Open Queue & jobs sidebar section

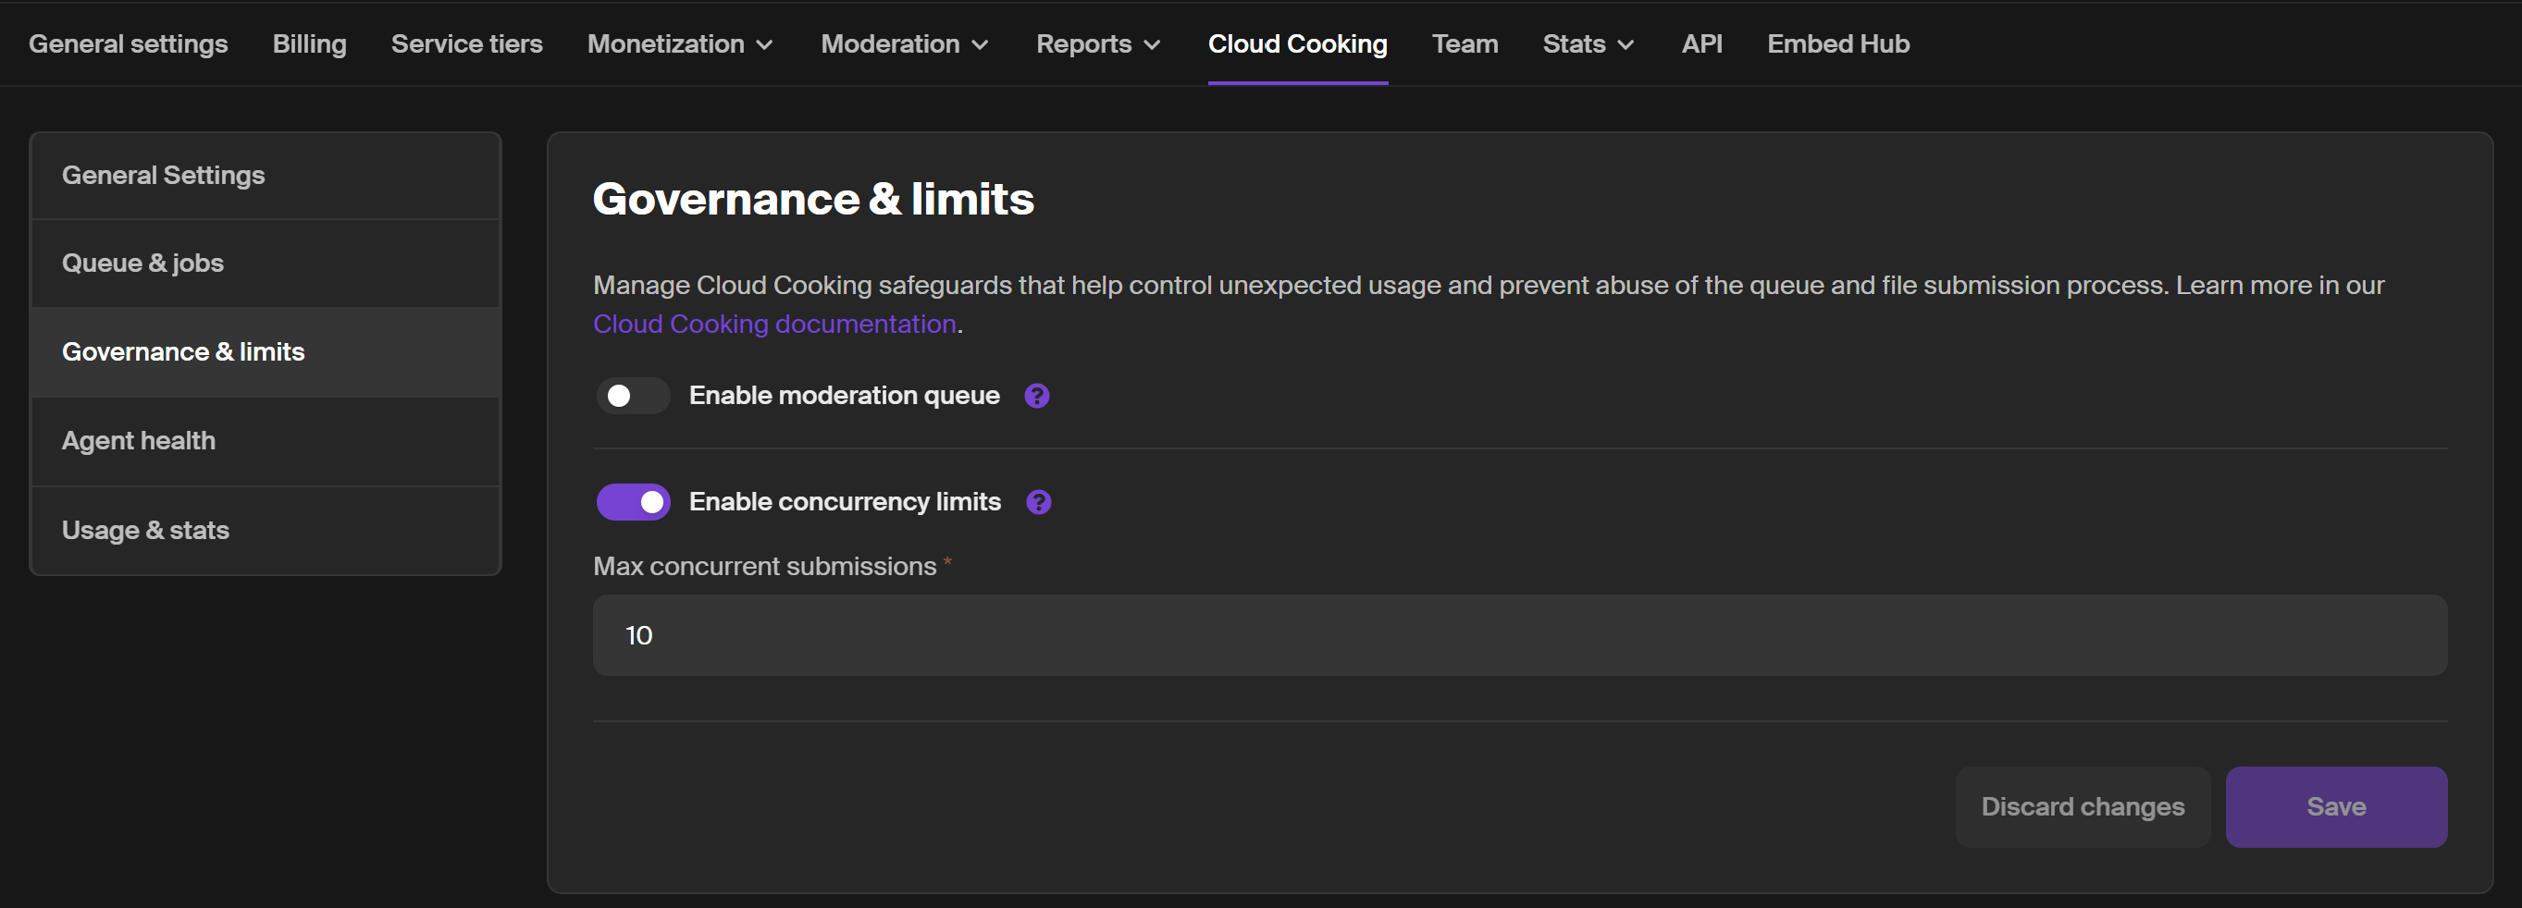pyautogui.click(x=266, y=264)
